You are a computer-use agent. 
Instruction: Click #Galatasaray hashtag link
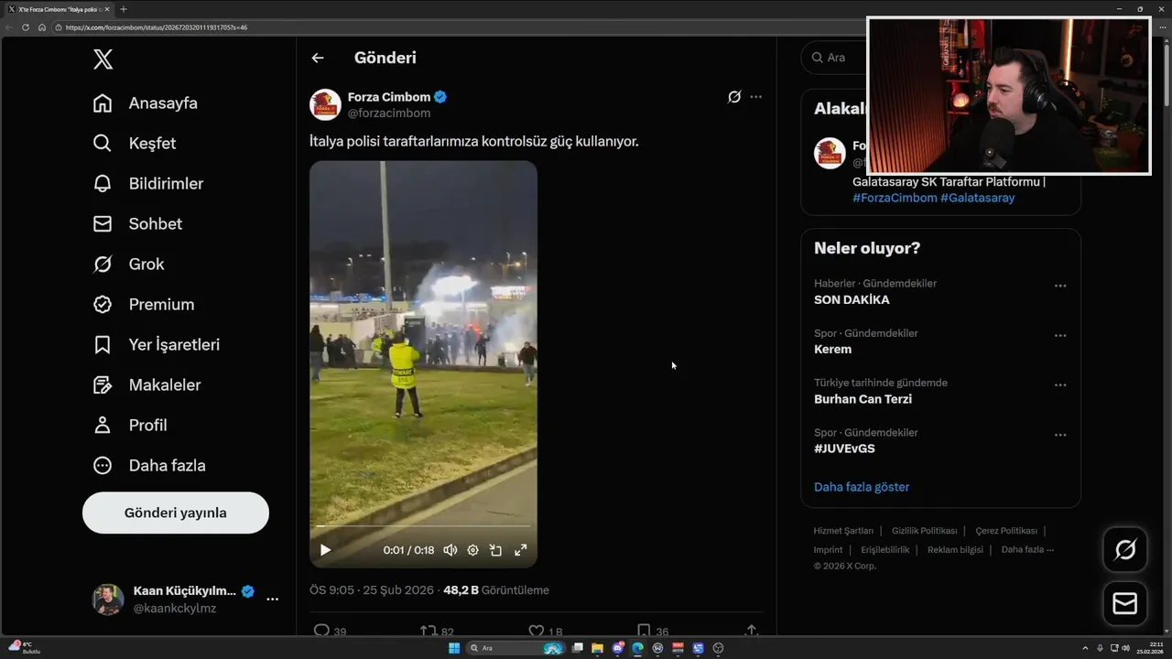click(x=978, y=198)
